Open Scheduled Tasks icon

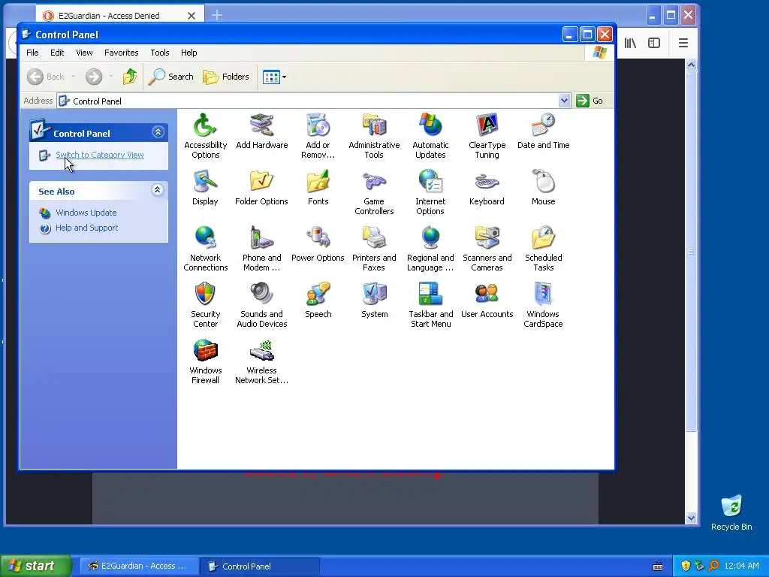coord(544,249)
